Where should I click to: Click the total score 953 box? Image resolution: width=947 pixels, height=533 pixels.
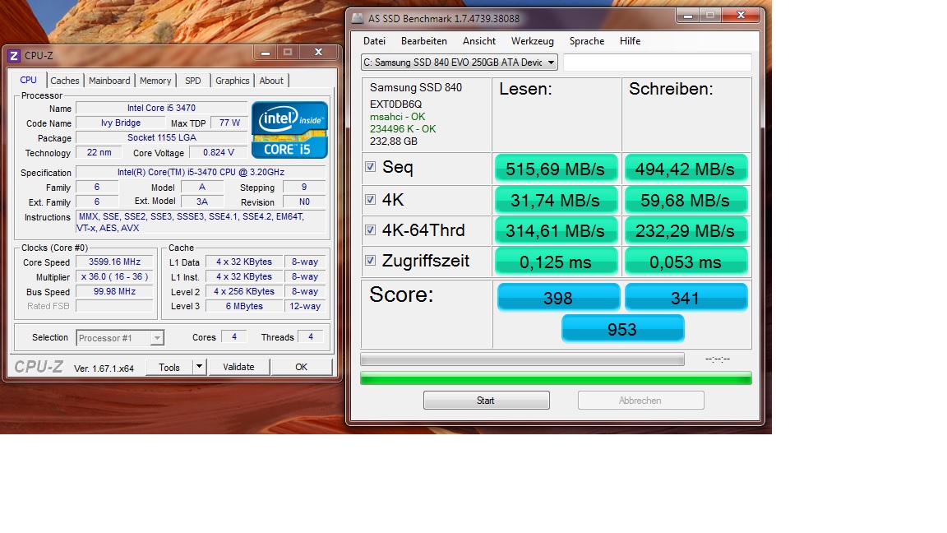point(622,329)
